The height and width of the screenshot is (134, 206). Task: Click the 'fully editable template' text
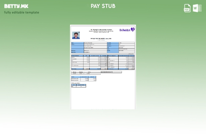pos(21,12)
